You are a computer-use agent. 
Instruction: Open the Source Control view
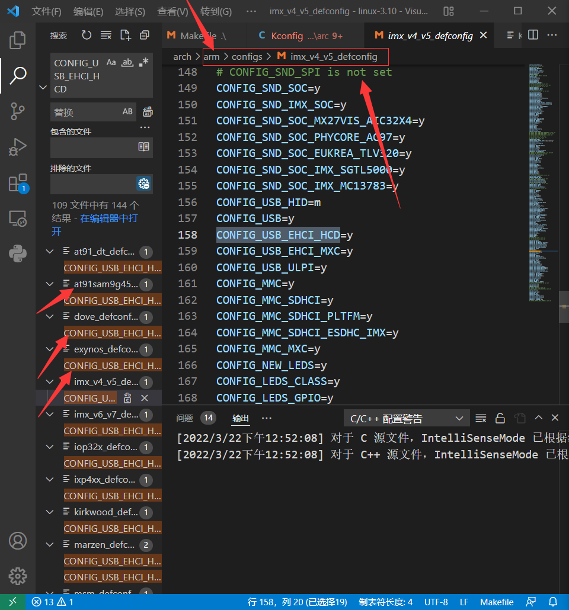[x=18, y=111]
